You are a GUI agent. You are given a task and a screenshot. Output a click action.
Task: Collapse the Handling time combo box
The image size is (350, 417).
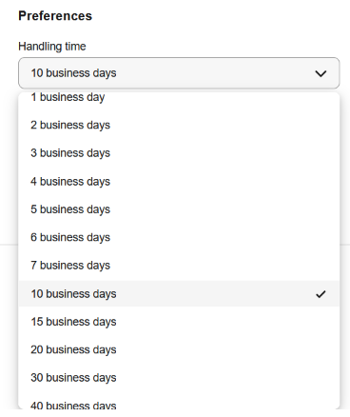pos(179,73)
